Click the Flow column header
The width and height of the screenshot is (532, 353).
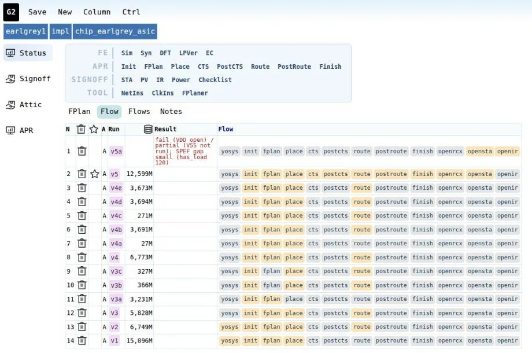click(x=226, y=129)
